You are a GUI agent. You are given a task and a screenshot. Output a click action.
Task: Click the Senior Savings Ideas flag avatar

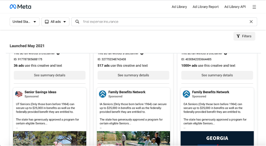19,94
